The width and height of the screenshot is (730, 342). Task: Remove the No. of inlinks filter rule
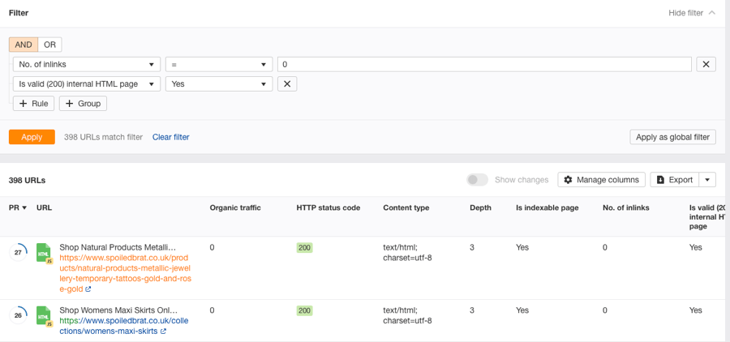(x=706, y=64)
